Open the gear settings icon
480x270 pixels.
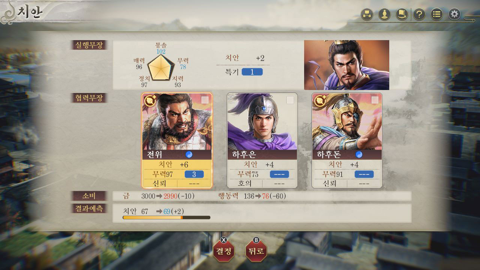(x=454, y=15)
